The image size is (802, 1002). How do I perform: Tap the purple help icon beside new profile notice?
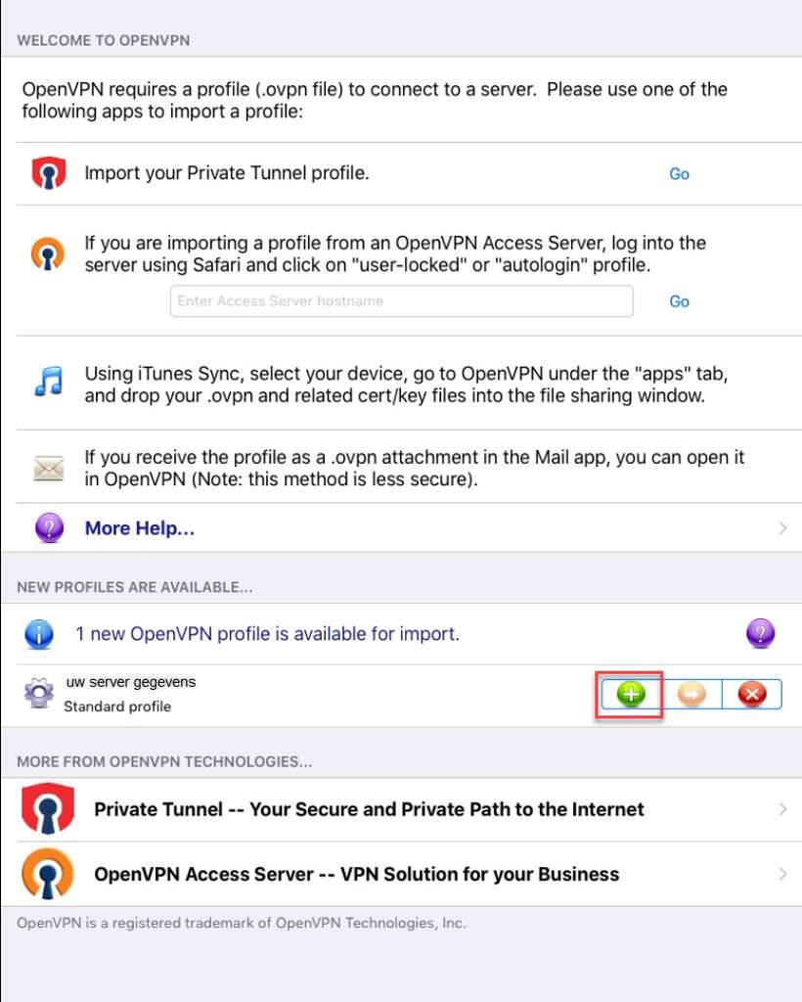click(x=760, y=633)
